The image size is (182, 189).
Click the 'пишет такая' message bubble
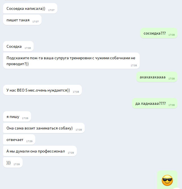click(x=22, y=20)
